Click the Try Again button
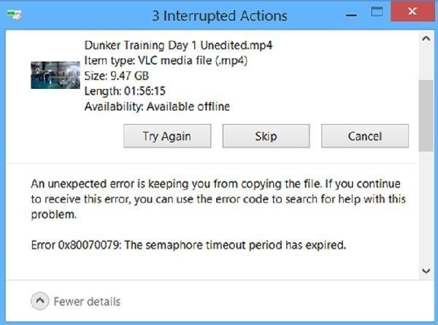438x325 pixels. point(167,136)
